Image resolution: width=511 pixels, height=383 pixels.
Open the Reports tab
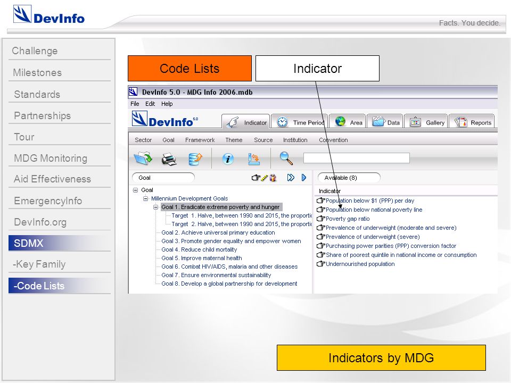(472, 122)
